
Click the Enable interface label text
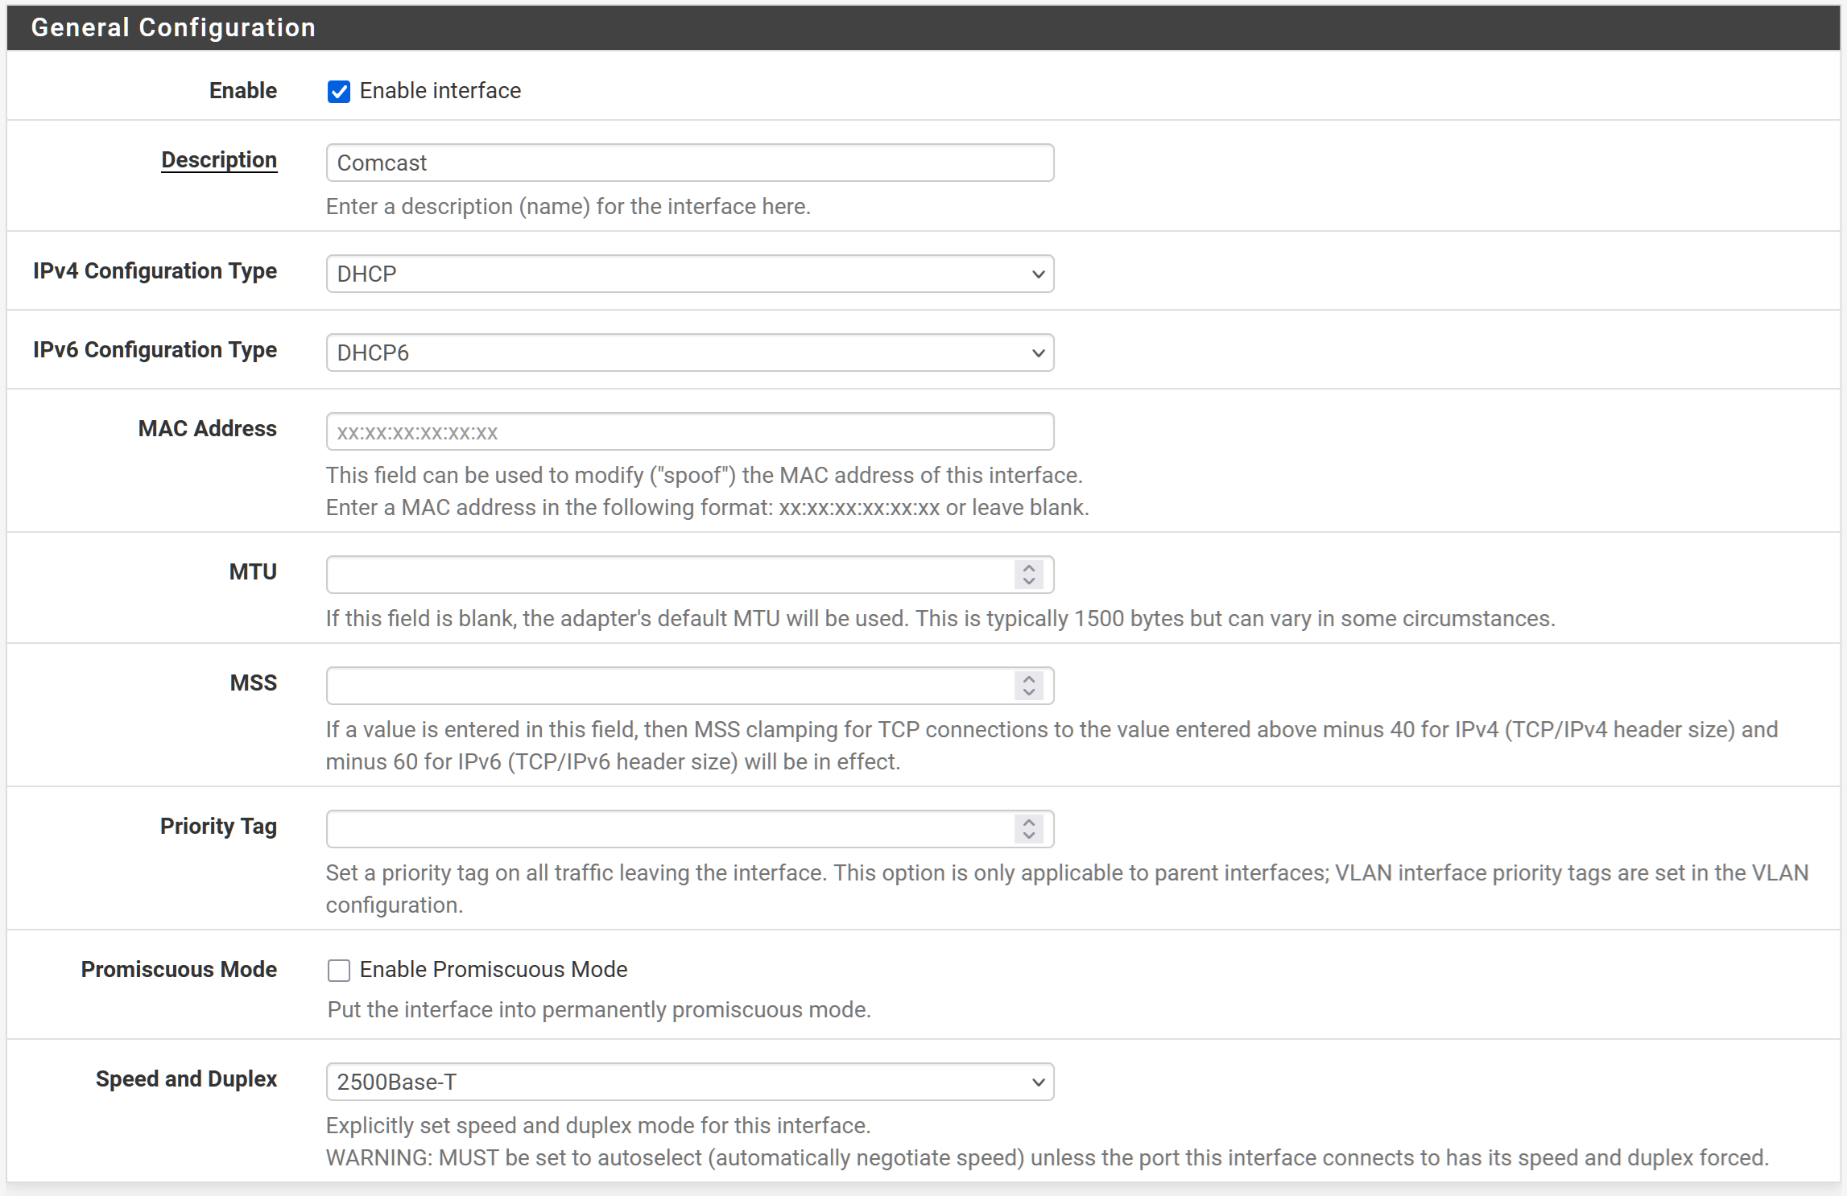pyautogui.click(x=440, y=91)
